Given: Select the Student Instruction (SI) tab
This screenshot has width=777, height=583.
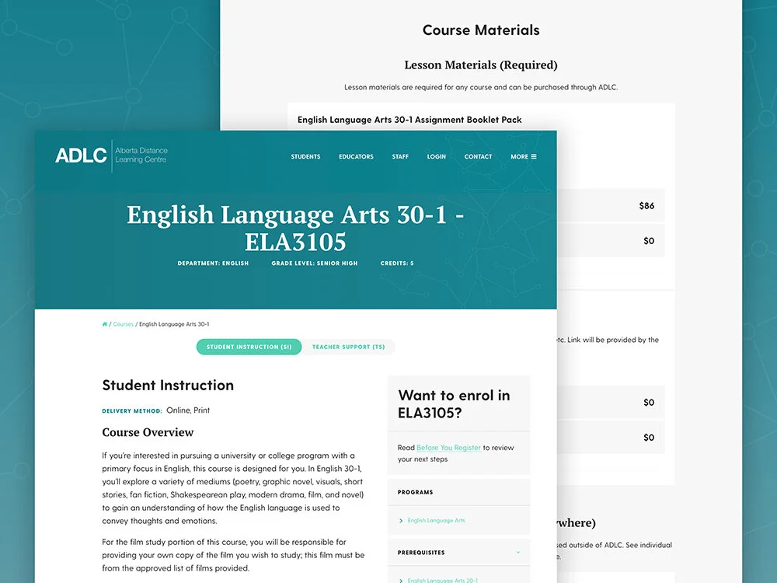Looking at the screenshot, I should click(249, 347).
